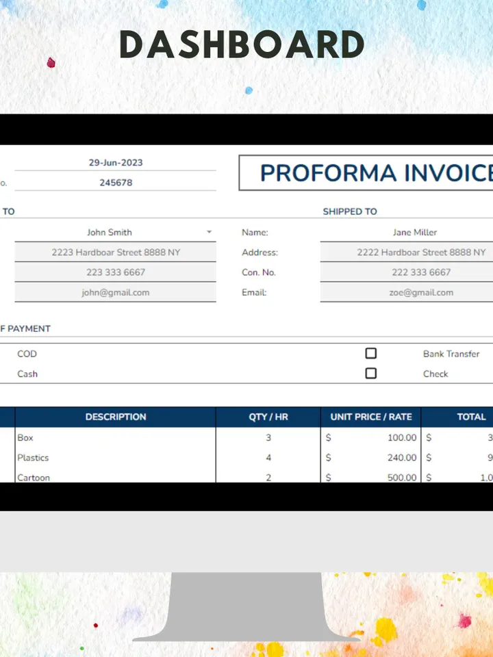Click the invoice number cell 245678
This screenshot has height=657, width=493.
point(116,183)
